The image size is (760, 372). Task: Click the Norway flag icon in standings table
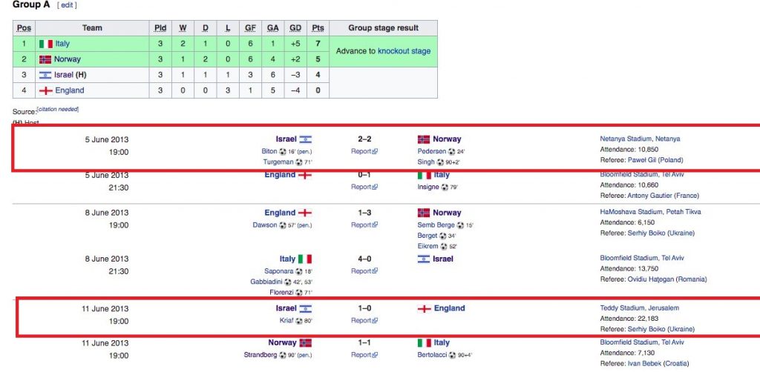coord(45,59)
